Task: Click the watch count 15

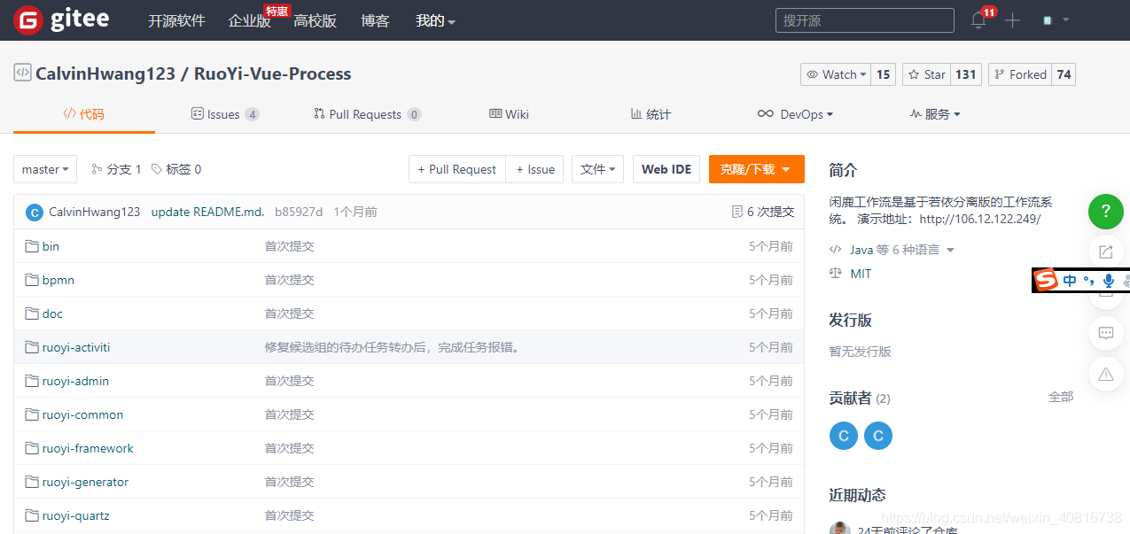Action: pyautogui.click(x=883, y=74)
